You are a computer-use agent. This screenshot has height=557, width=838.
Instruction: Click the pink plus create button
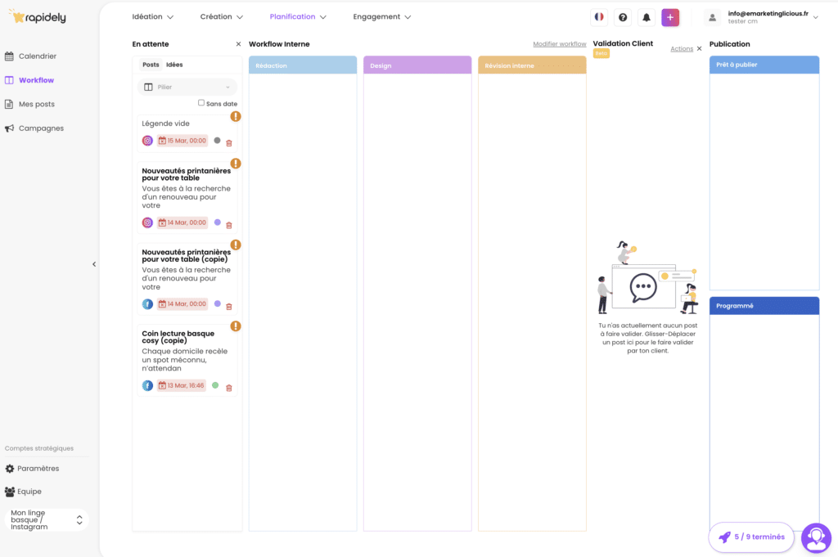670,17
